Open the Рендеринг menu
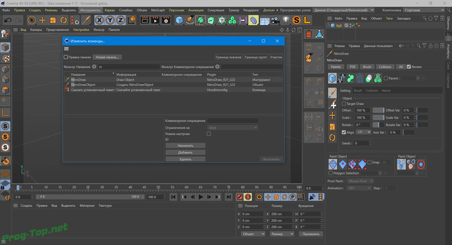This screenshot has width=452, height=245. pyautogui.click(x=251, y=10)
